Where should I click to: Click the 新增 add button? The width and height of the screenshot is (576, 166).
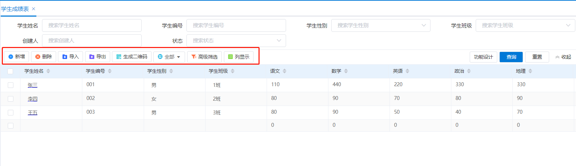17,57
